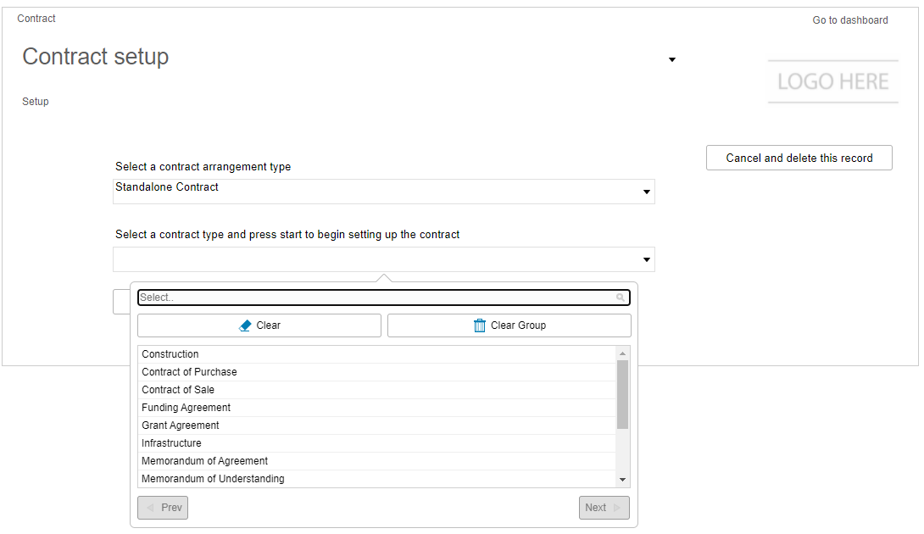The width and height of the screenshot is (924, 534).
Task: Select Memorandum of Agreement entry
Action: pyautogui.click(x=376, y=461)
